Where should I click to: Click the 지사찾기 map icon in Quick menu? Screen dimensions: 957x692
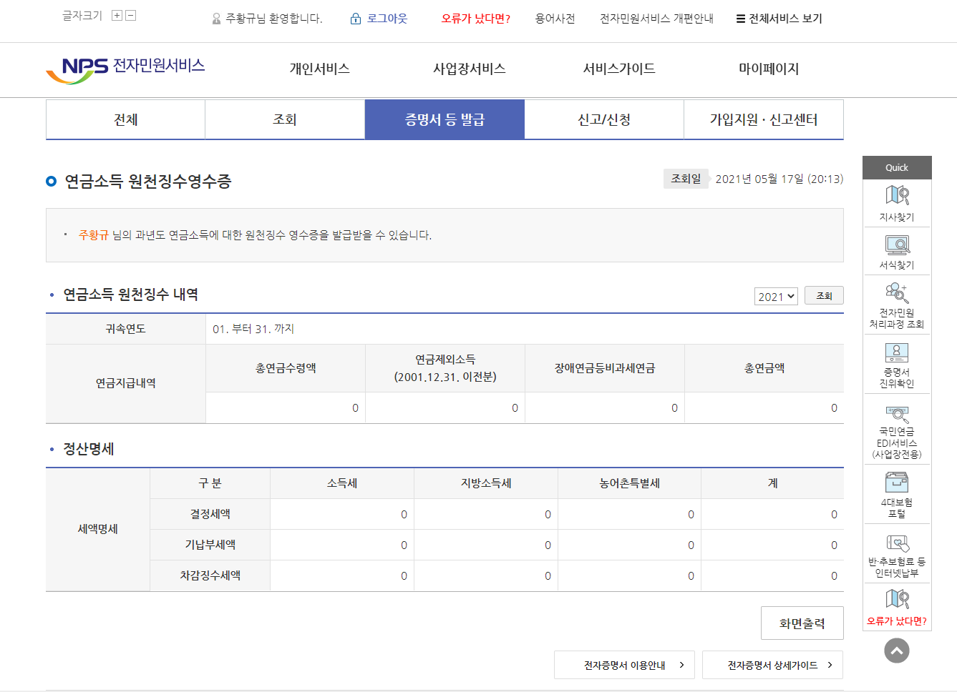click(x=897, y=195)
